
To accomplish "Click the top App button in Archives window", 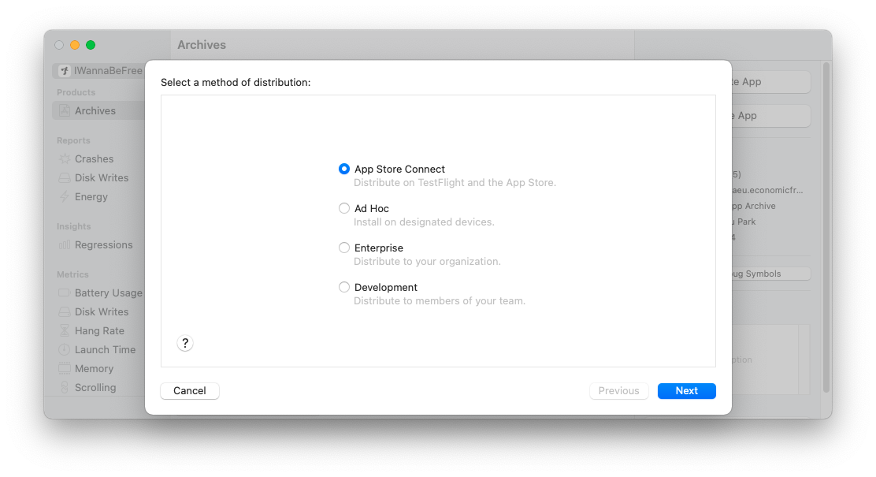I will [x=771, y=82].
